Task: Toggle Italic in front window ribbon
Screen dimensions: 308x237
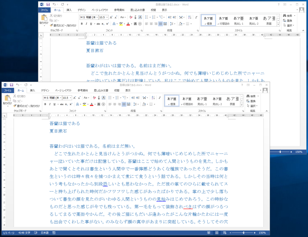Action: point(50,104)
